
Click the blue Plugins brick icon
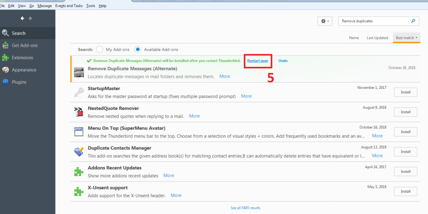click(5, 82)
